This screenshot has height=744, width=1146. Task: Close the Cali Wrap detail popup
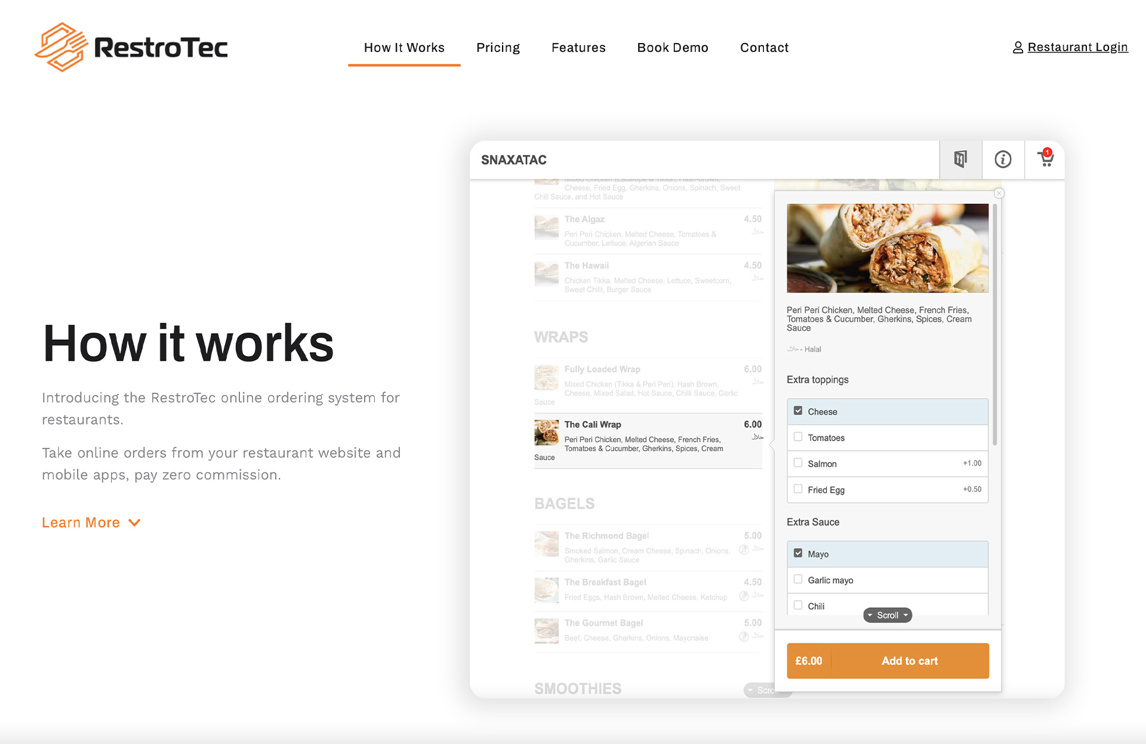point(999,193)
